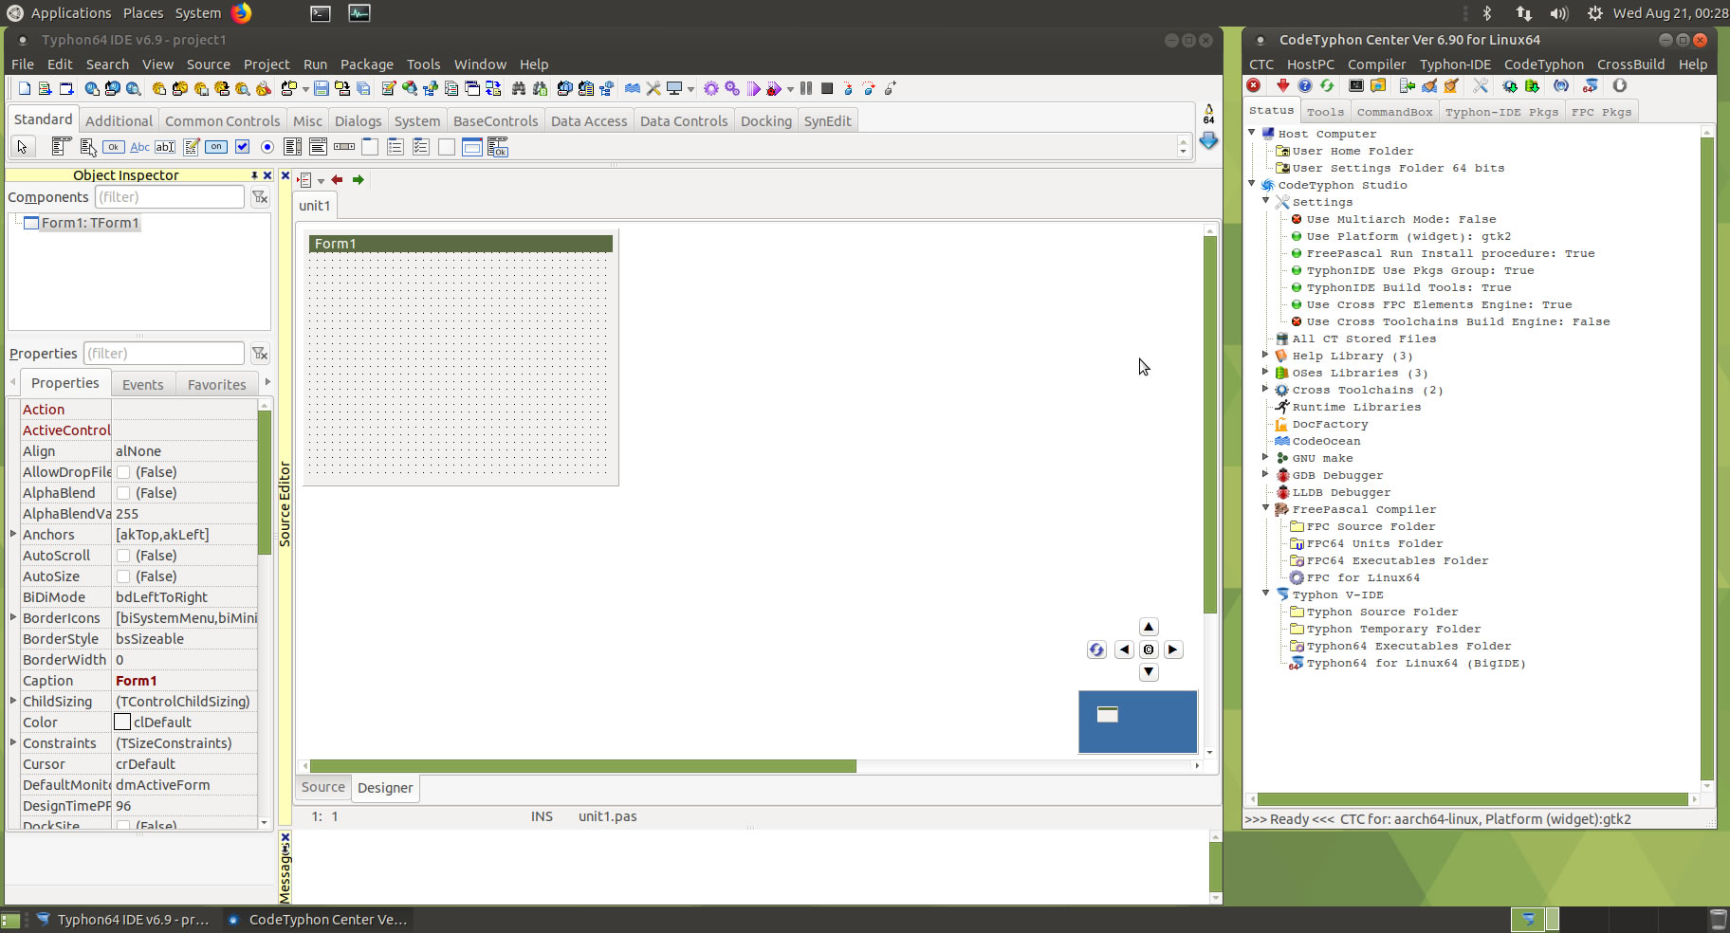Switch to the Source view tab

click(323, 787)
